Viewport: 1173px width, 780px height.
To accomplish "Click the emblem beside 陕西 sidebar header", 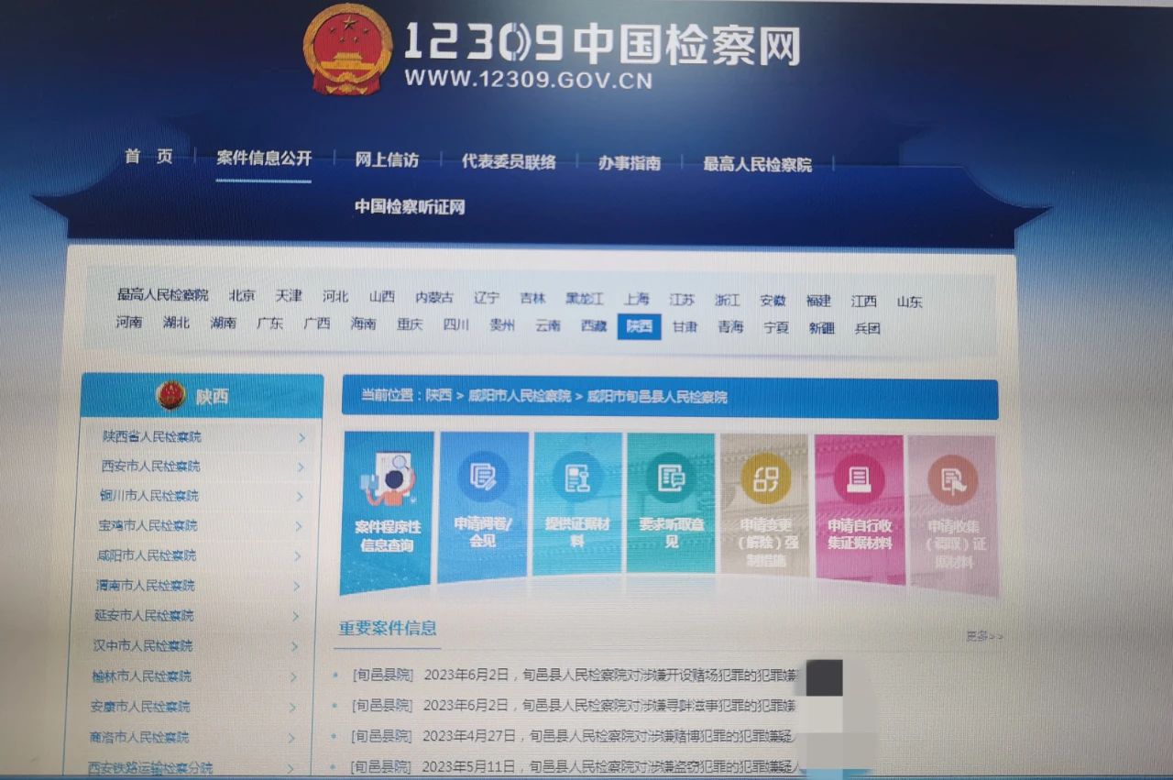I will (x=171, y=396).
